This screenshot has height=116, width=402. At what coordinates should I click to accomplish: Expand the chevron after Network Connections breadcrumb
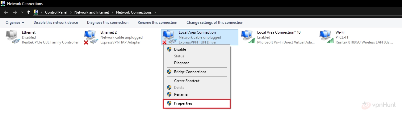coord(155,12)
